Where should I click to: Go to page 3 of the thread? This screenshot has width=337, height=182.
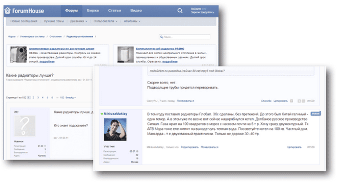pyautogui.click(x=38, y=97)
